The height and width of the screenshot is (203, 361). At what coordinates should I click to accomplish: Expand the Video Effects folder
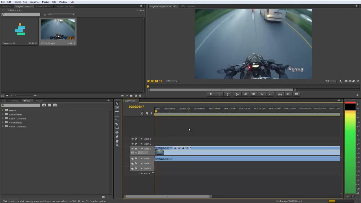tap(3, 122)
